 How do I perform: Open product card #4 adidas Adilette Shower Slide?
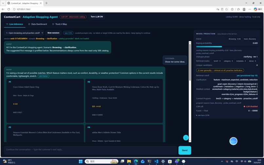pos(124,133)
